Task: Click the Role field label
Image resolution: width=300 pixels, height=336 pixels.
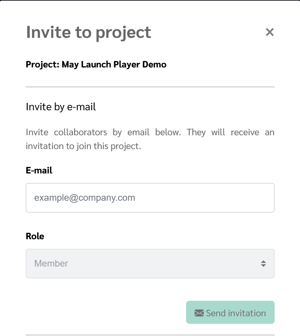Action: click(35, 236)
